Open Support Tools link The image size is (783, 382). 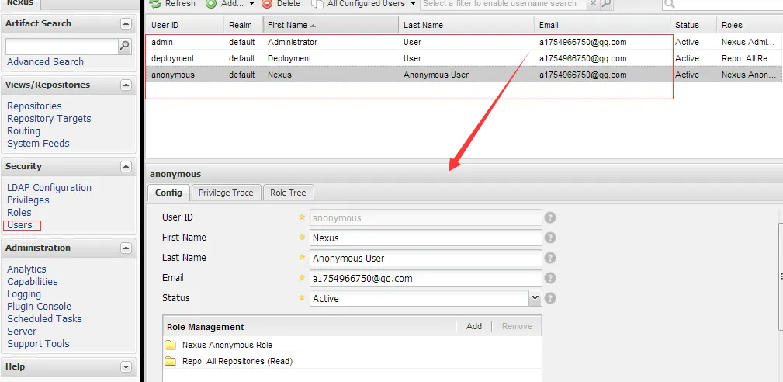point(38,343)
